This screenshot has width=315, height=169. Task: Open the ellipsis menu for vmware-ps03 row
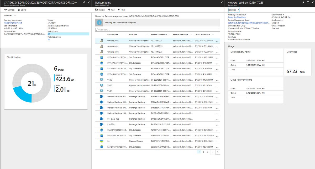217,41
